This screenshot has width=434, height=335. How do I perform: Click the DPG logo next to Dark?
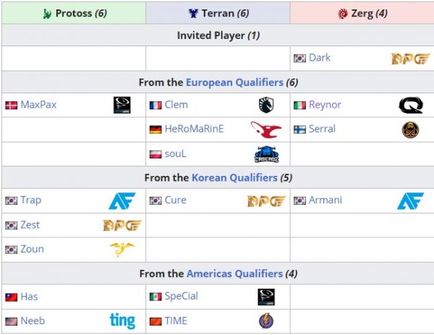[x=410, y=59]
